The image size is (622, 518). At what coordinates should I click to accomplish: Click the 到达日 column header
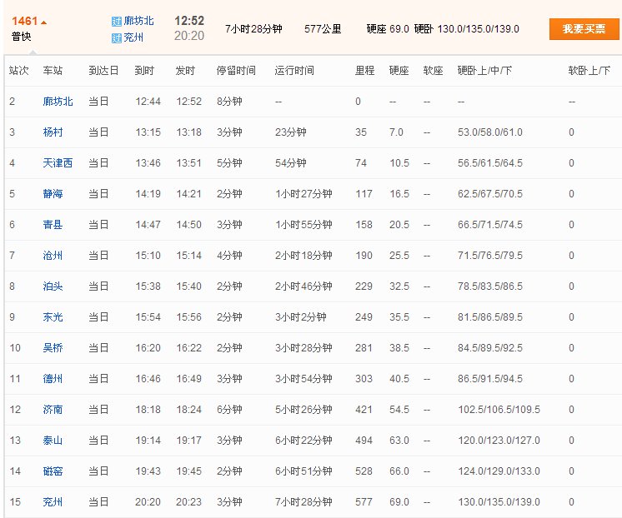click(x=103, y=71)
